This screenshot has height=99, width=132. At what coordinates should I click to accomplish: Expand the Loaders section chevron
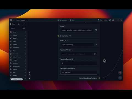tap(26, 45)
